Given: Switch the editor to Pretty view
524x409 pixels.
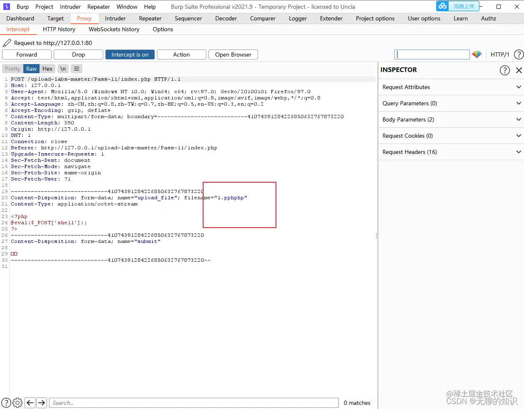Looking at the screenshot, I should [x=12, y=69].
